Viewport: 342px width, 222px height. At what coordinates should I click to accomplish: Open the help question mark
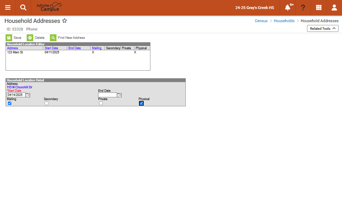coord(303,8)
